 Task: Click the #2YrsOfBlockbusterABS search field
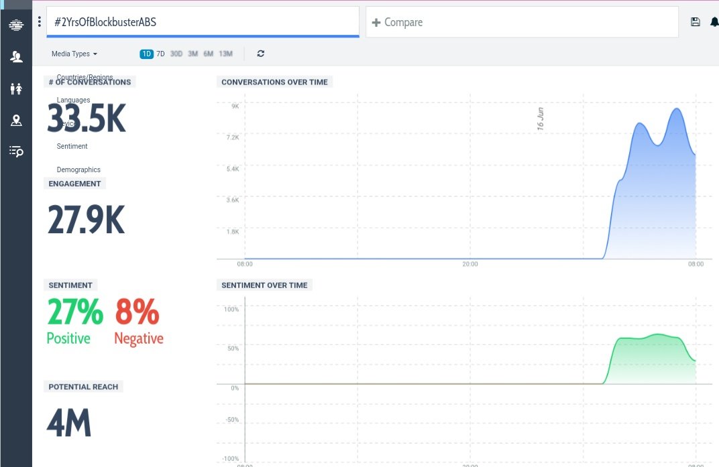(x=203, y=22)
